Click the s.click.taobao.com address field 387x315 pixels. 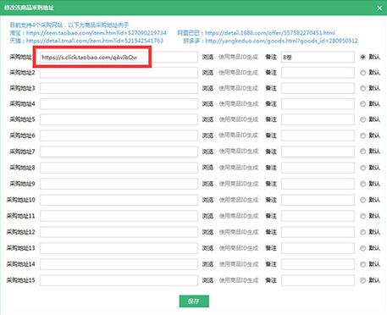click(x=119, y=57)
